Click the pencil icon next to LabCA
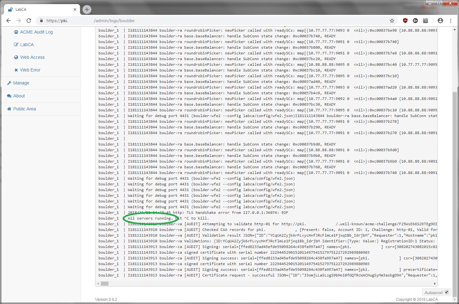This screenshot has height=304, width=459. [x=16, y=44]
